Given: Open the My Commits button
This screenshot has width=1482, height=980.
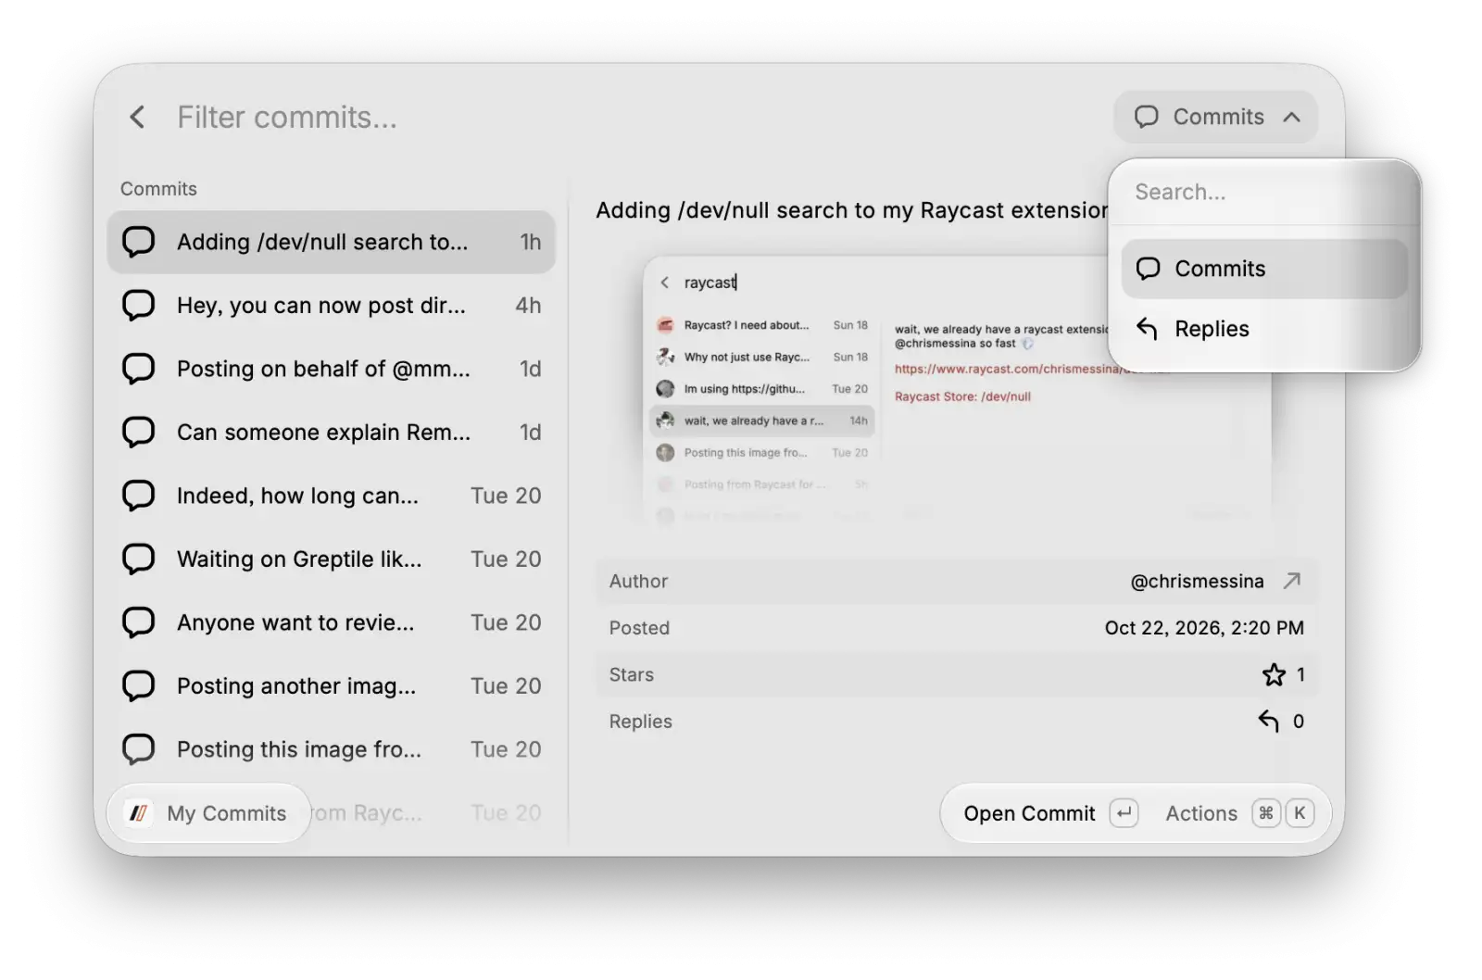Looking at the screenshot, I should [x=209, y=813].
